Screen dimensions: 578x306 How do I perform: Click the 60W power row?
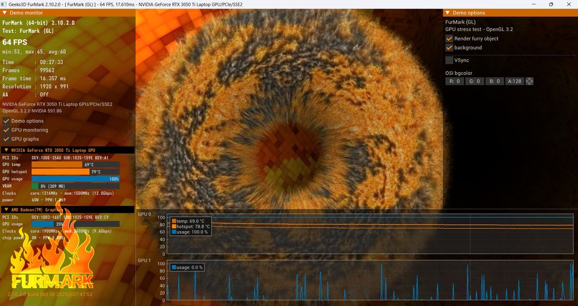tap(34, 200)
